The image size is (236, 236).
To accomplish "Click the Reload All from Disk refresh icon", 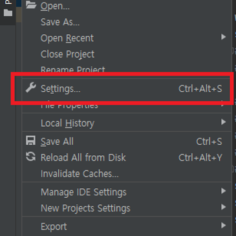I will pyautogui.click(x=30, y=156).
